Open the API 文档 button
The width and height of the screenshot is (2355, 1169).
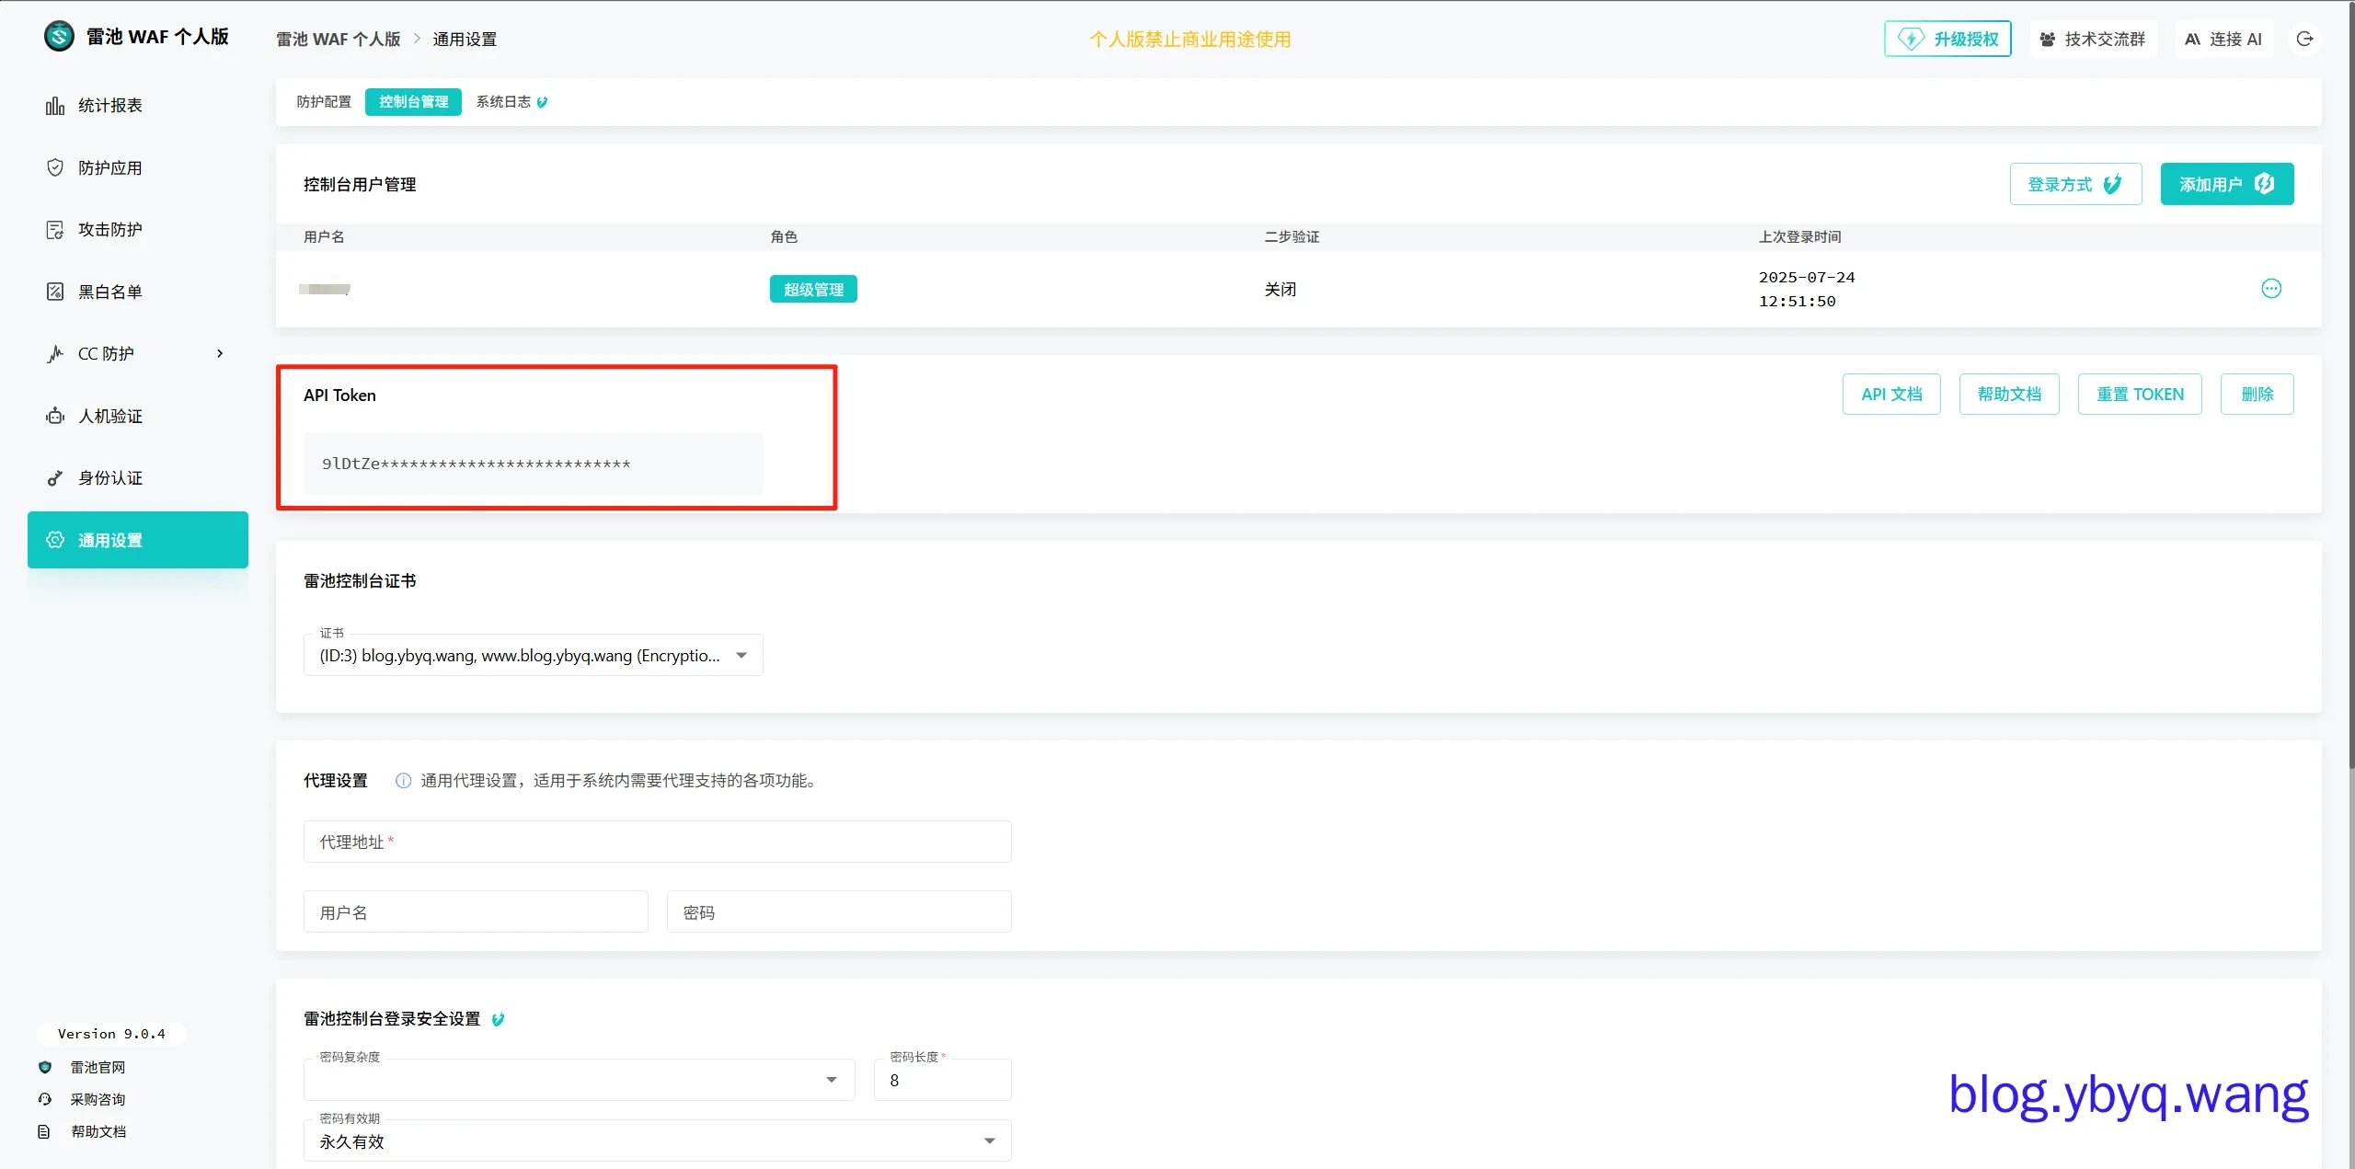tap(1891, 395)
